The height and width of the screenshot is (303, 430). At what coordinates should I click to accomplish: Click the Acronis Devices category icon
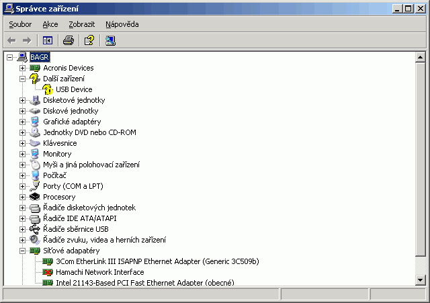[x=35, y=68]
